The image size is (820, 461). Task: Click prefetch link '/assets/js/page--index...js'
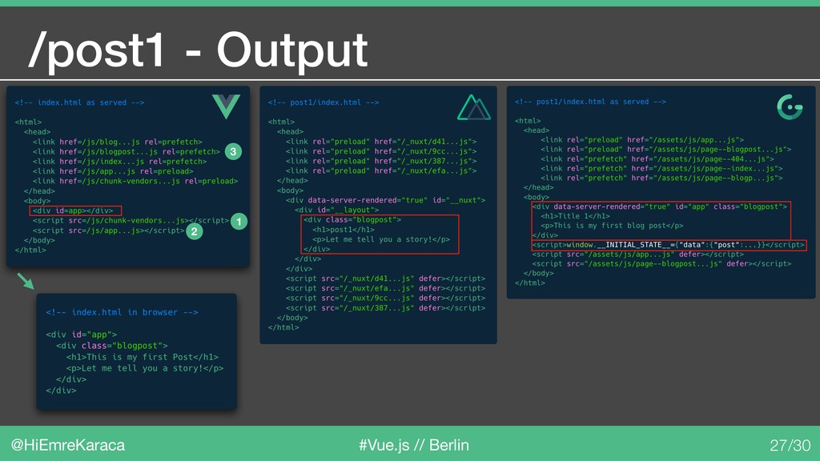(661, 168)
